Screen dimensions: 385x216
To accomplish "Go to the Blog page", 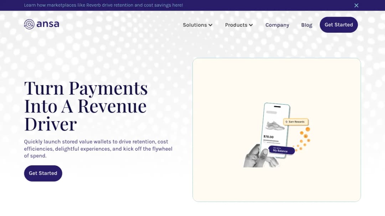I will [307, 25].
